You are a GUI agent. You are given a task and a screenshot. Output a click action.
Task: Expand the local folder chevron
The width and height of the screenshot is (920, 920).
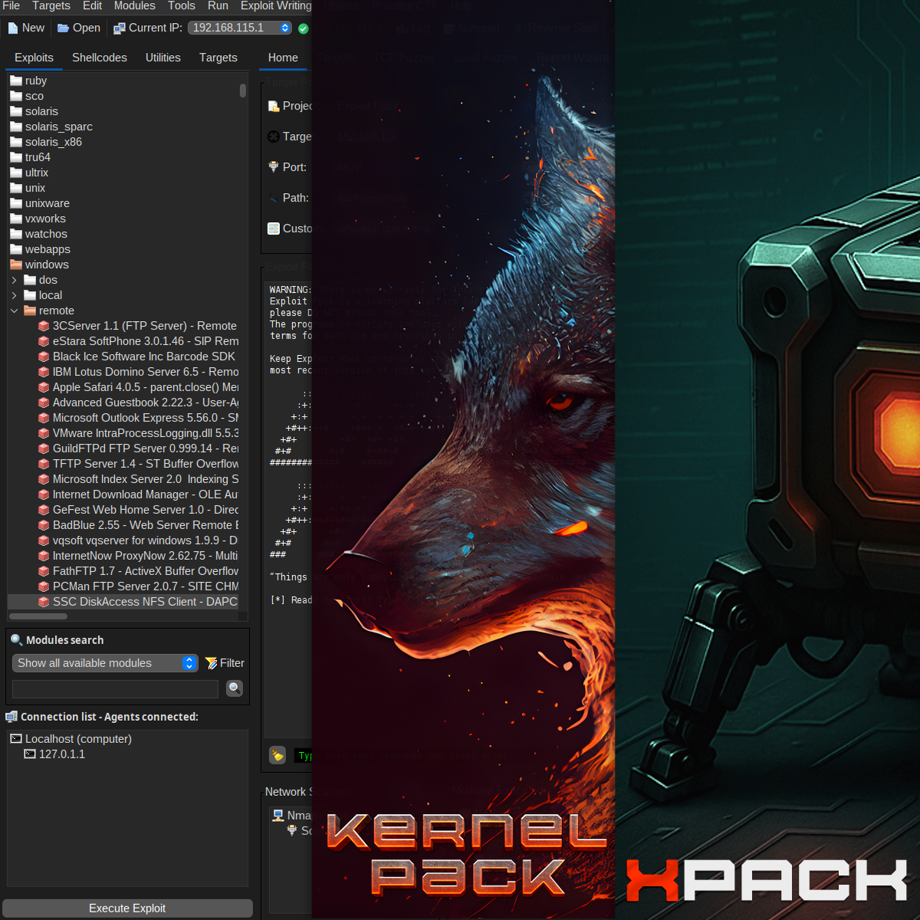coord(14,295)
